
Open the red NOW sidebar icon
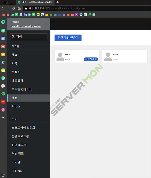3,102
